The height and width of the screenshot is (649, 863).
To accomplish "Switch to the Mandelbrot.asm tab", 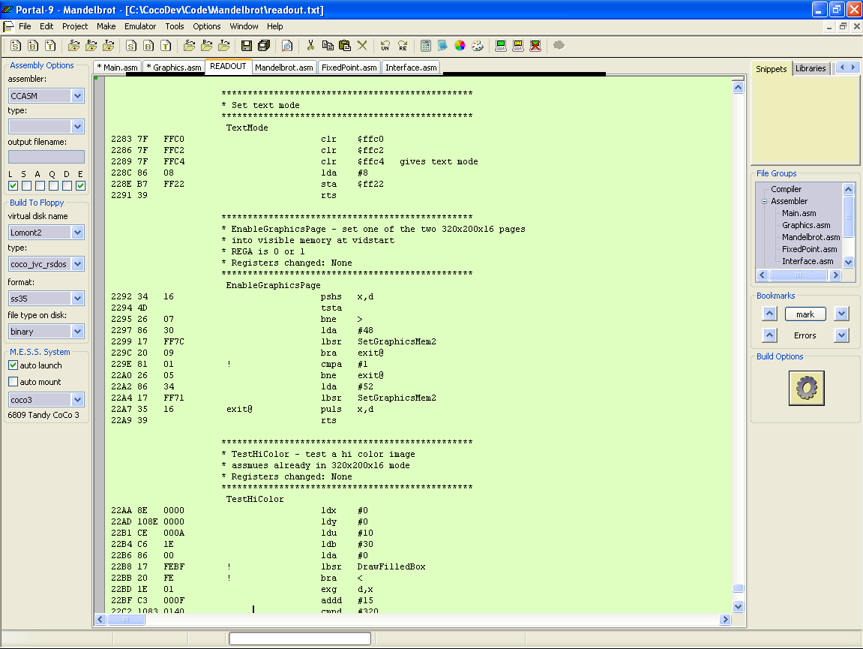I will [x=284, y=68].
